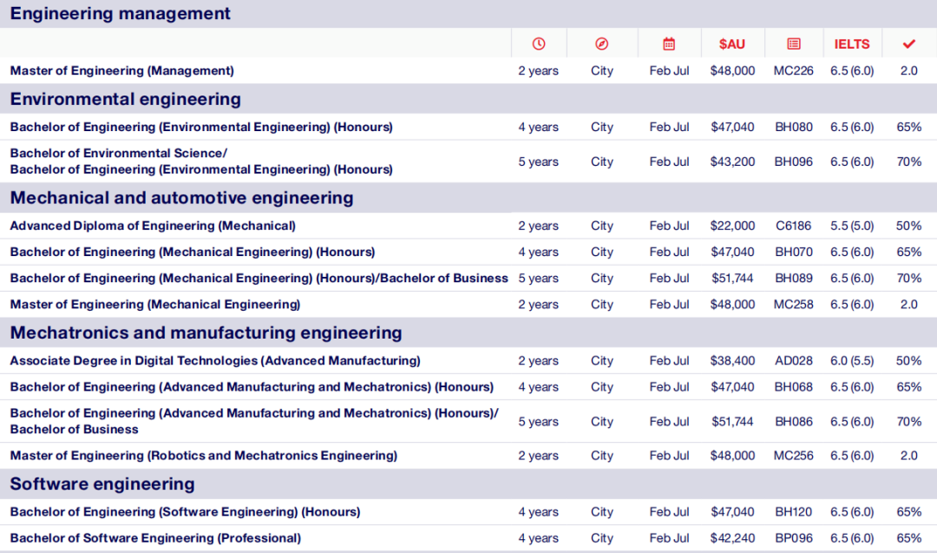Open Advanced Manufacturing and Mechatronics/Bachelor of Business program

coord(254,421)
